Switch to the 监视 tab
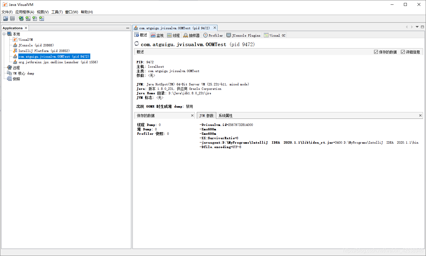This screenshot has width=426, height=256. (157, 35)
